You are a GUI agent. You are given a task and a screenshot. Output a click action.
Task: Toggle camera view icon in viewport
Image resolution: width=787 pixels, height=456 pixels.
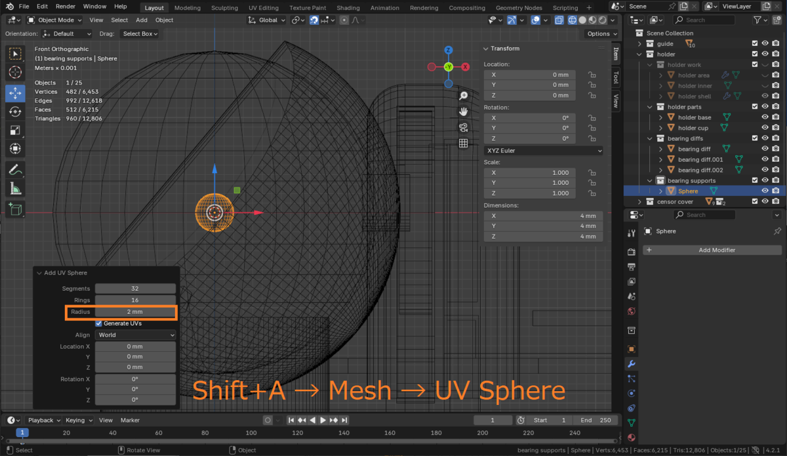point(463,127)
